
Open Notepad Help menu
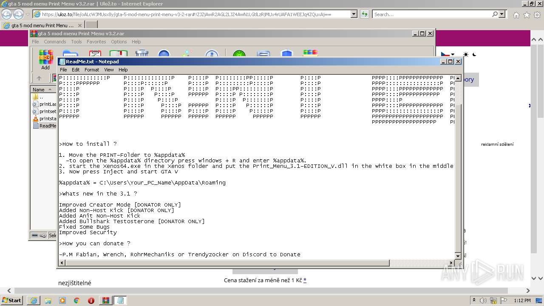tap(123, 70)
